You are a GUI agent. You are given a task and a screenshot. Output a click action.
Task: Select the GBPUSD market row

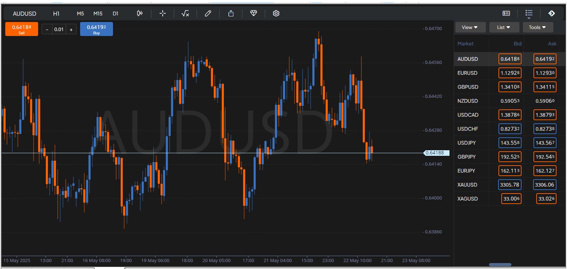tap(510, 87)
